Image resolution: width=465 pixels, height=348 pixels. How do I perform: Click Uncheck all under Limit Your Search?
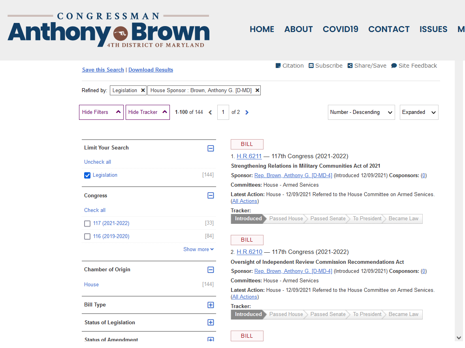98,162
